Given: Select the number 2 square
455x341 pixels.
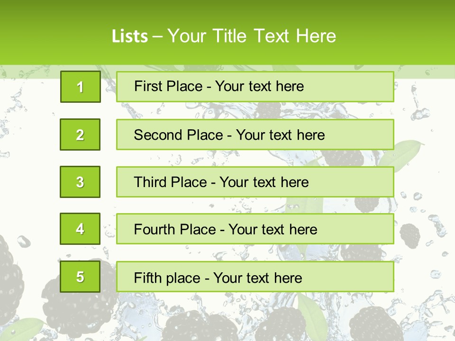Looking at the screenshot, I should (80, 135).
